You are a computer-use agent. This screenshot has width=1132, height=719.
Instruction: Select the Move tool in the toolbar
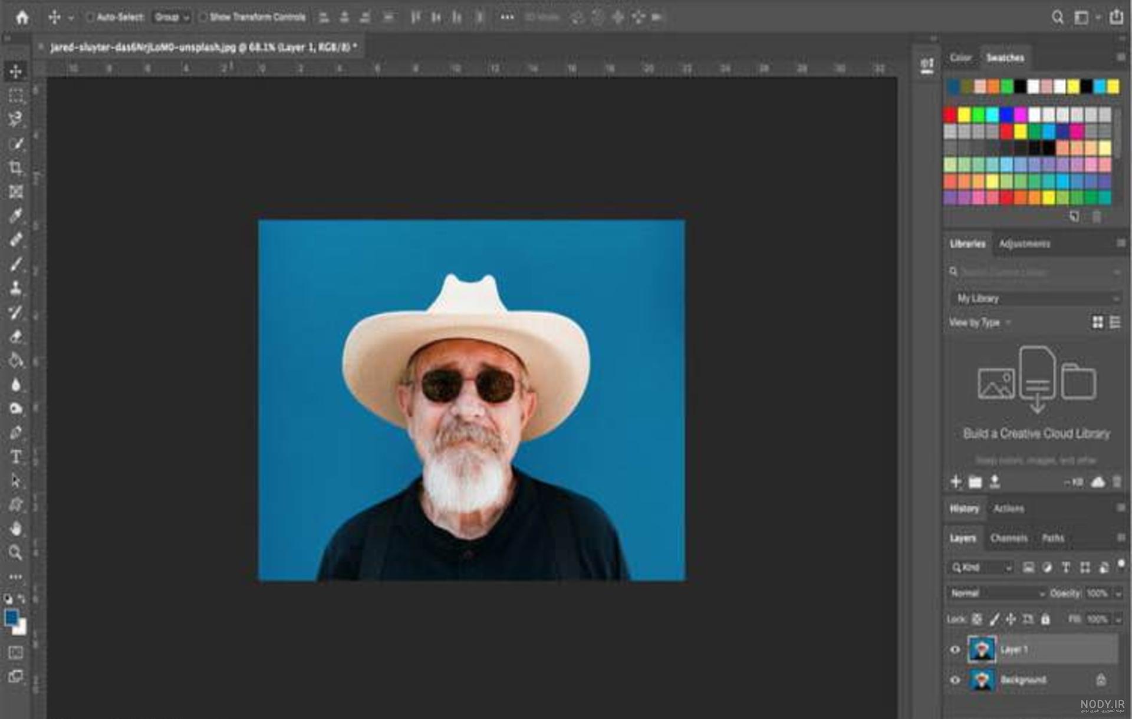point(16,71)
